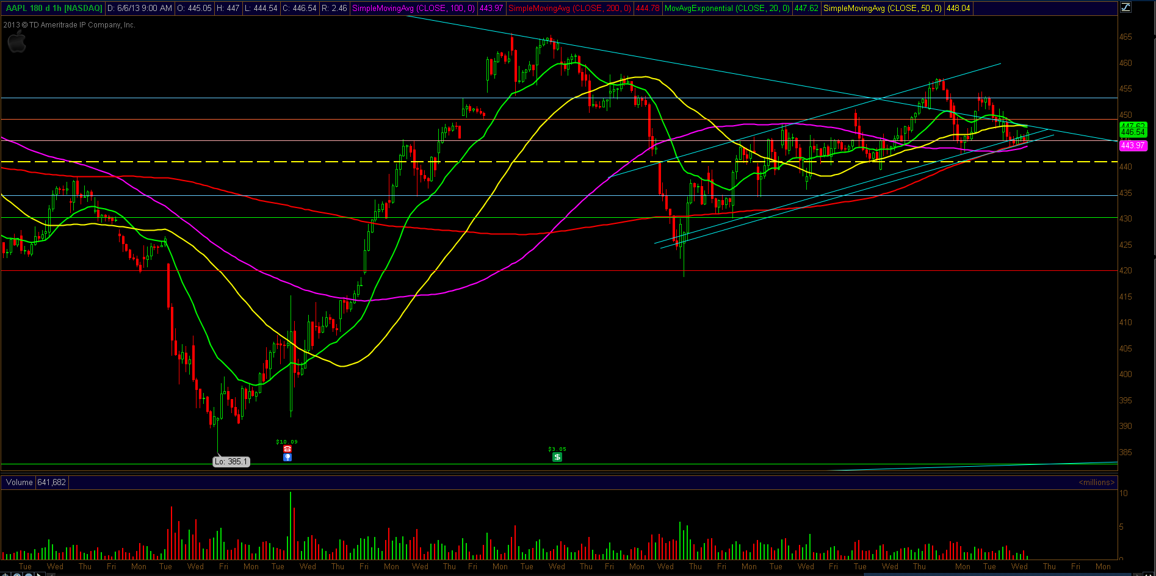
Task: Click the SimpleMovingAvg (CLOSE, 200, 0) label
Action: click(569, 9)
